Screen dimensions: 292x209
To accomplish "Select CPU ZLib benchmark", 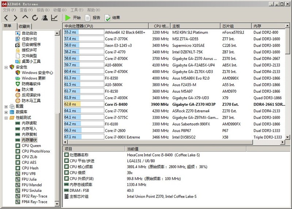I will click(30, 157).
